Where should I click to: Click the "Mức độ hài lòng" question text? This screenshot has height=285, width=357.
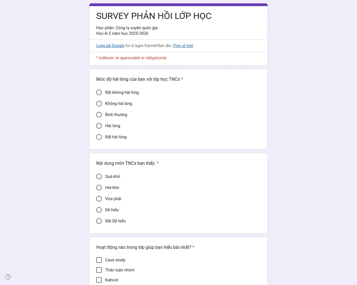point(138,79)
